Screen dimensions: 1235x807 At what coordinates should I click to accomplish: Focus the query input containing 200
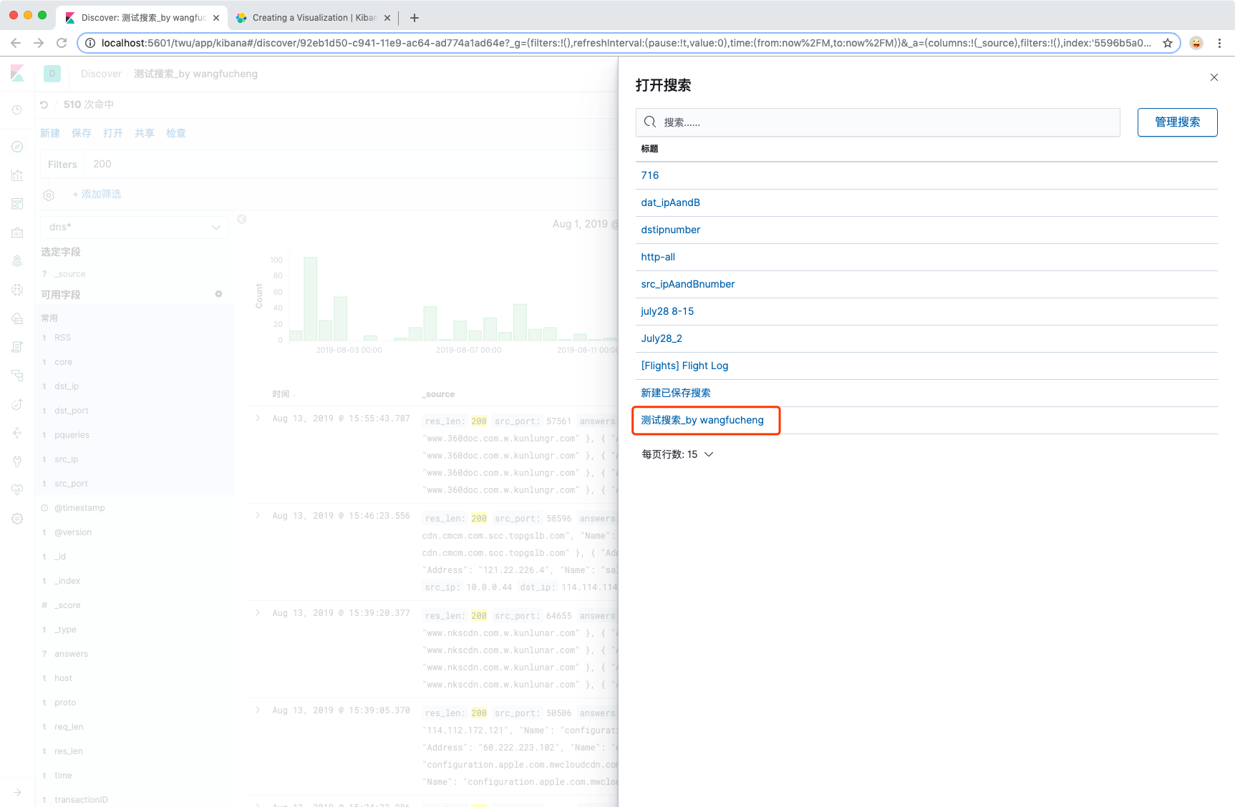click(351, 164)
